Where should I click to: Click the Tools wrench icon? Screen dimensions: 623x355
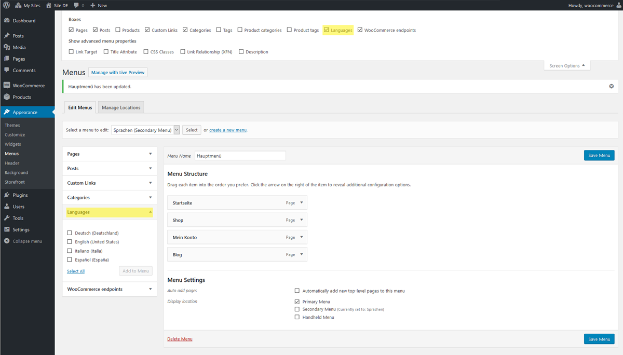[7, 218]
